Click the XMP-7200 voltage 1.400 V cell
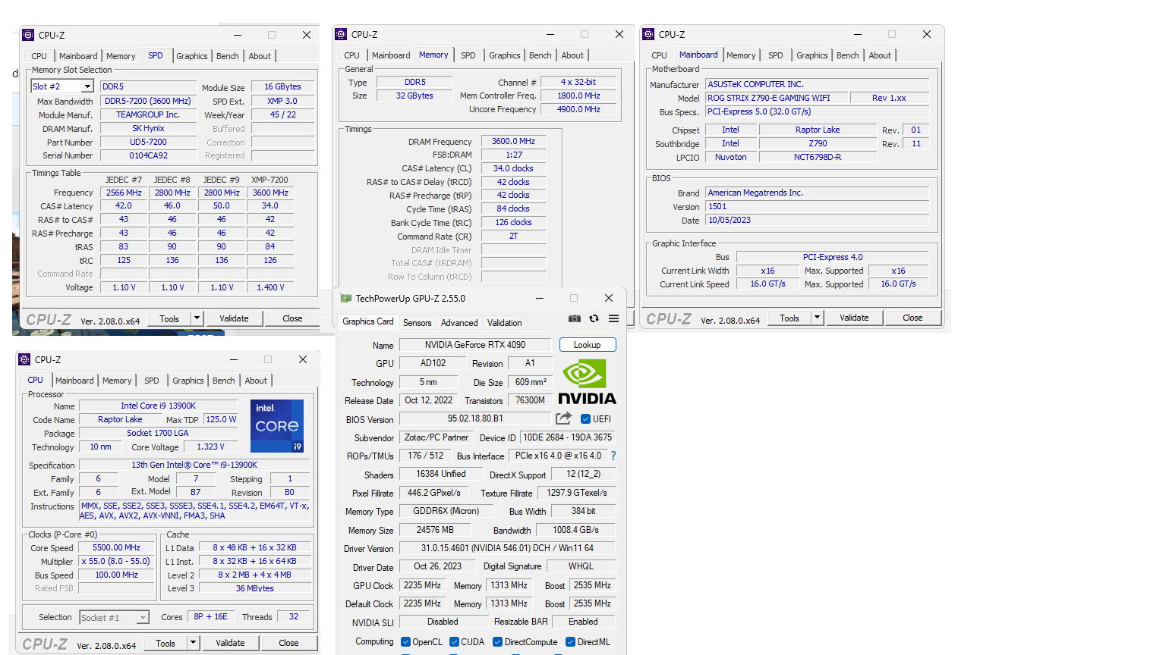This screenshot has width=1166, height=655. 270,287
